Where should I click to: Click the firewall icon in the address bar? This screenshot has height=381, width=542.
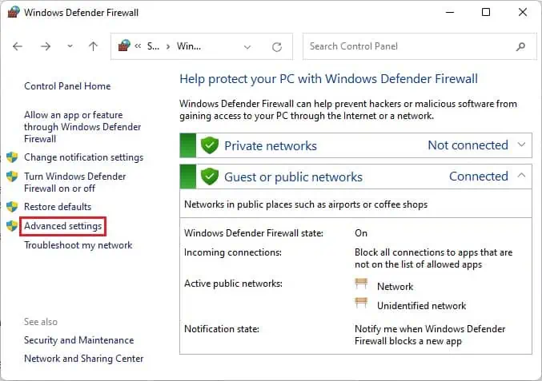point(124,46)
